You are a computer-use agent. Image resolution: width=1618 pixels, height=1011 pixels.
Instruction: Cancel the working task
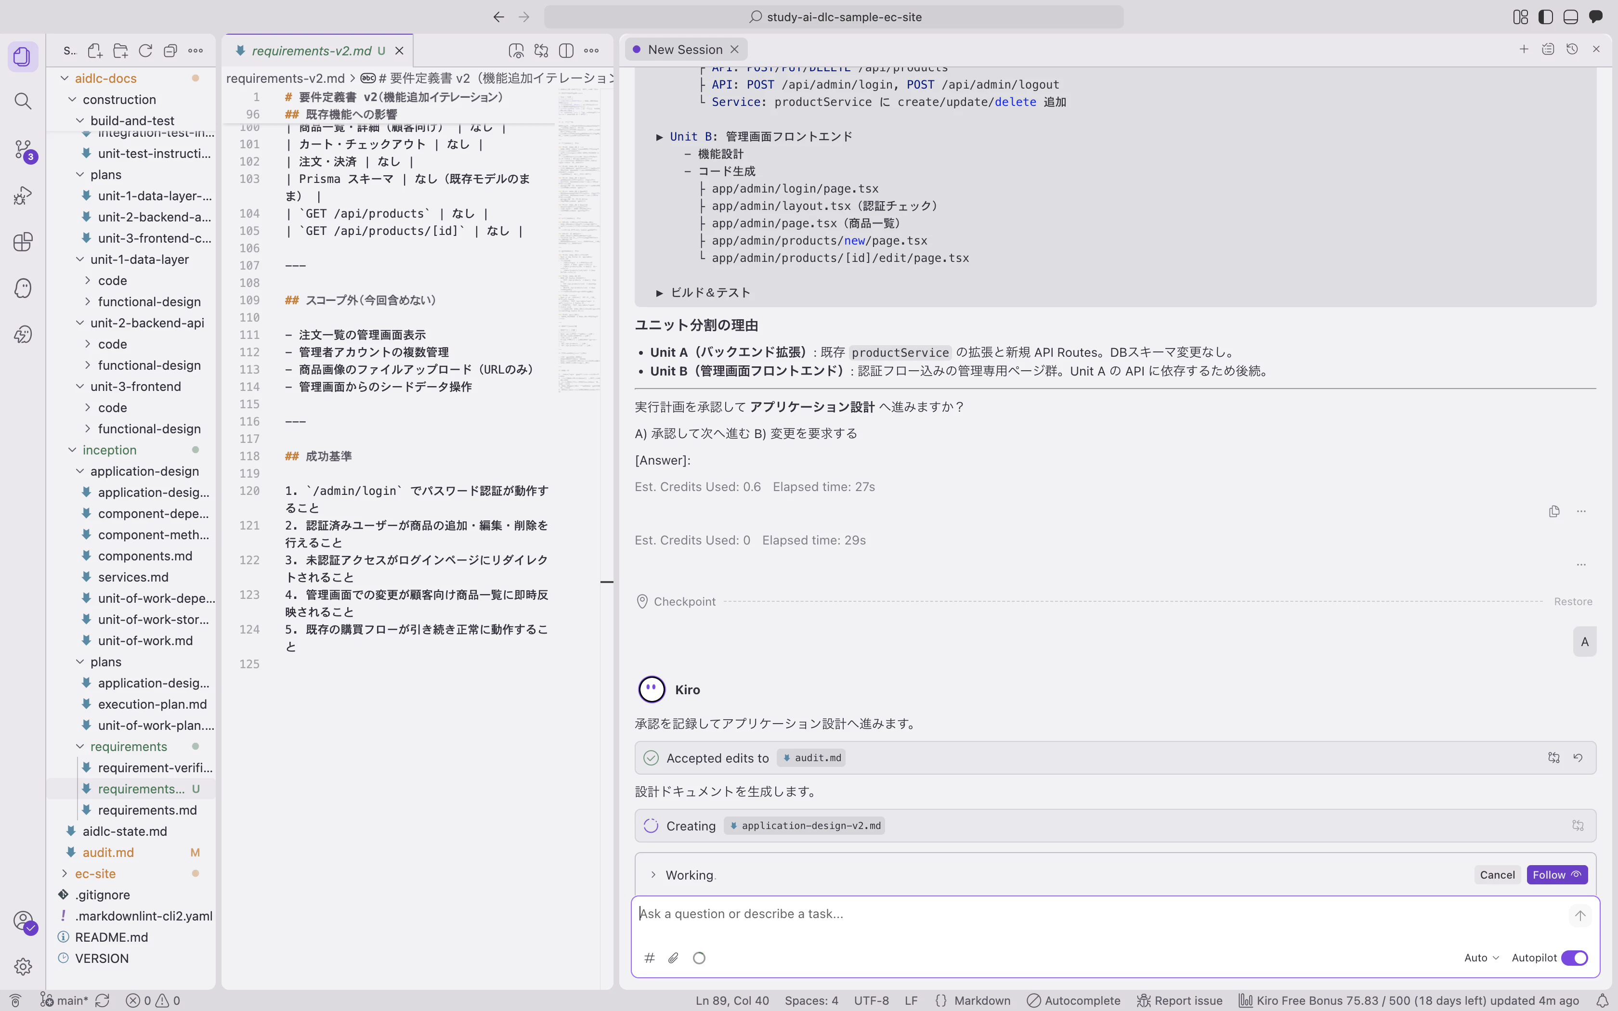[x=1497, y=875]
